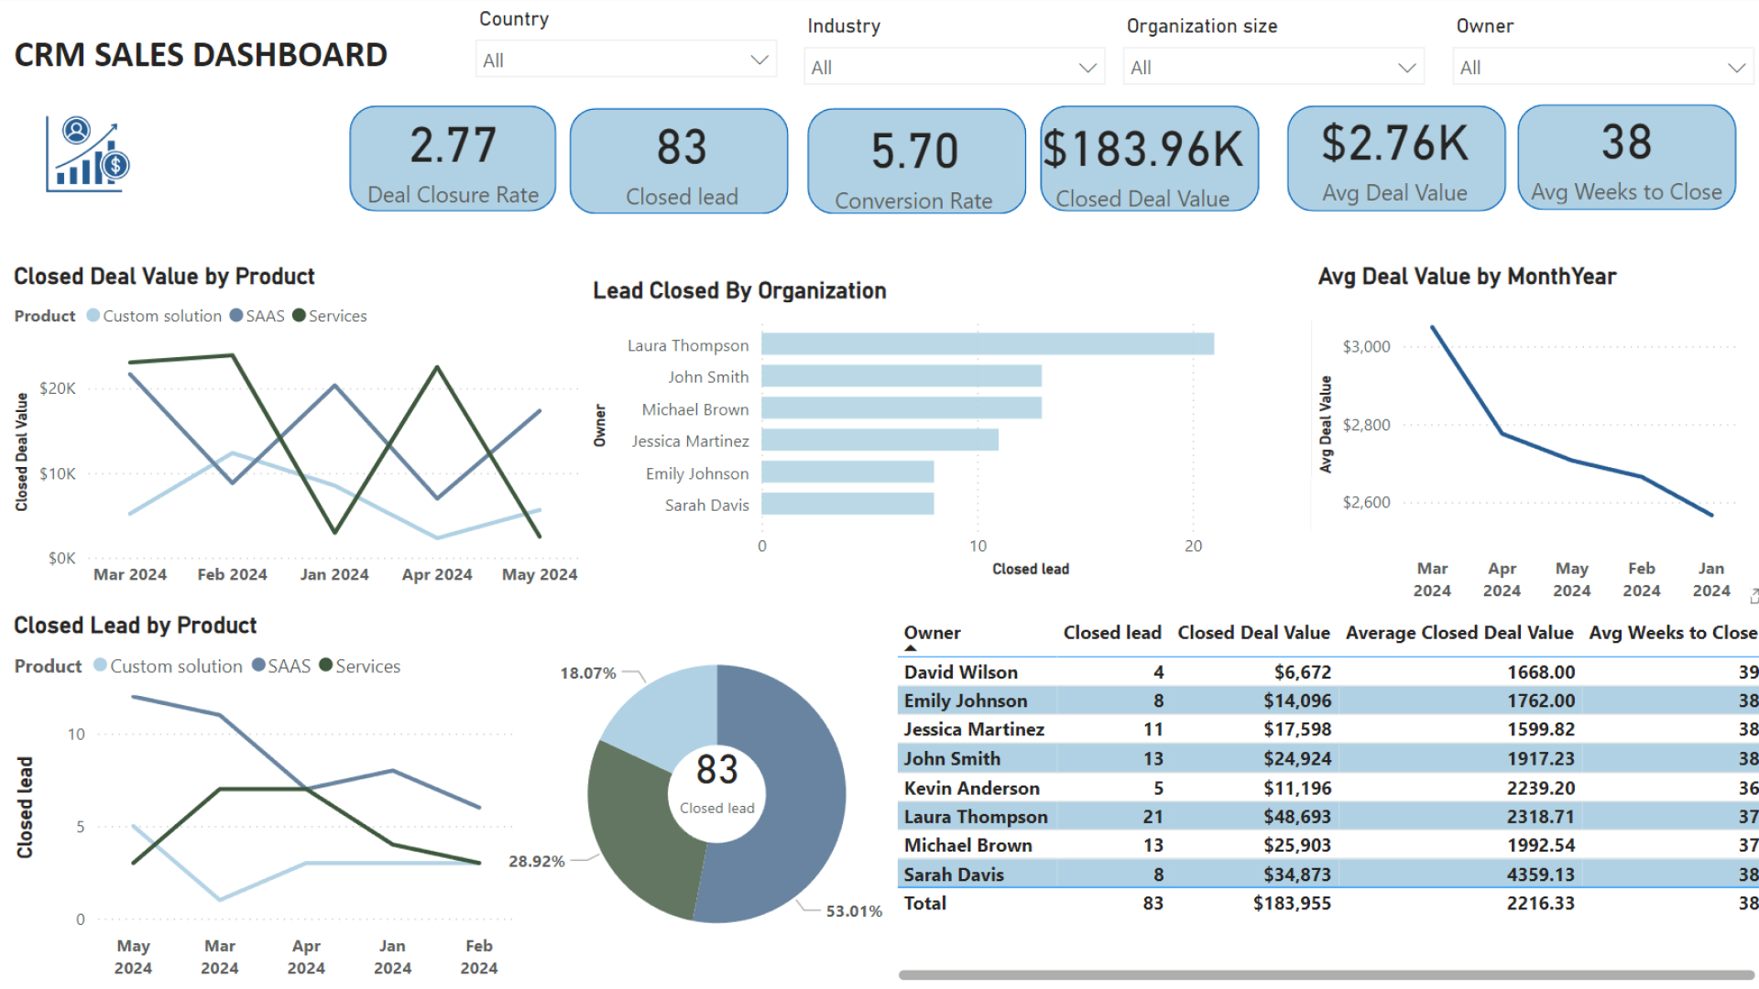Click the Kevin Anderson table row

pos(1328,788)
